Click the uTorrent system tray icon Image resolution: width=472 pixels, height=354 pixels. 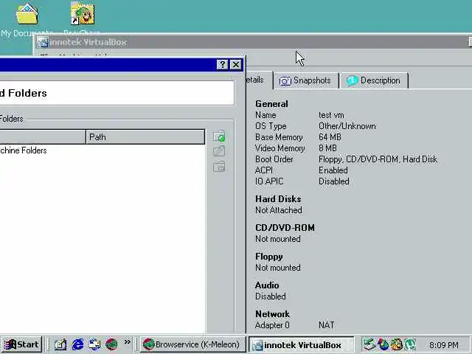click(x=410, y=344)
